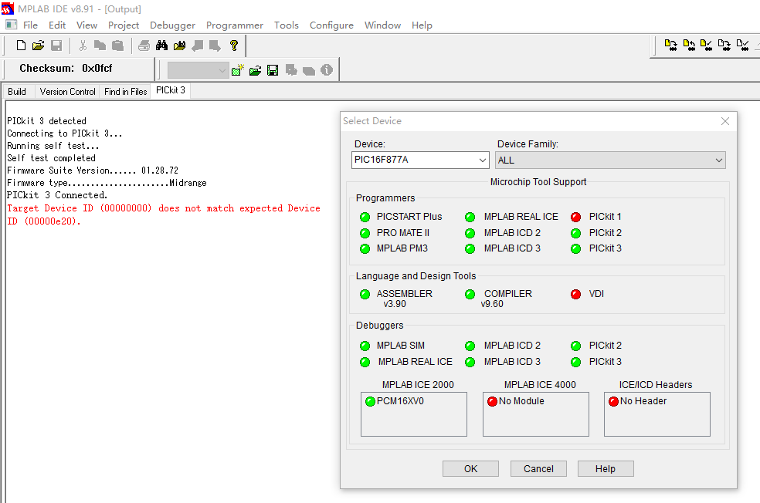The height and width of the screenshot is (503, 760).
Task: Click the 'PICkit 3 detected' output line
Action: [x=46, y=121]
